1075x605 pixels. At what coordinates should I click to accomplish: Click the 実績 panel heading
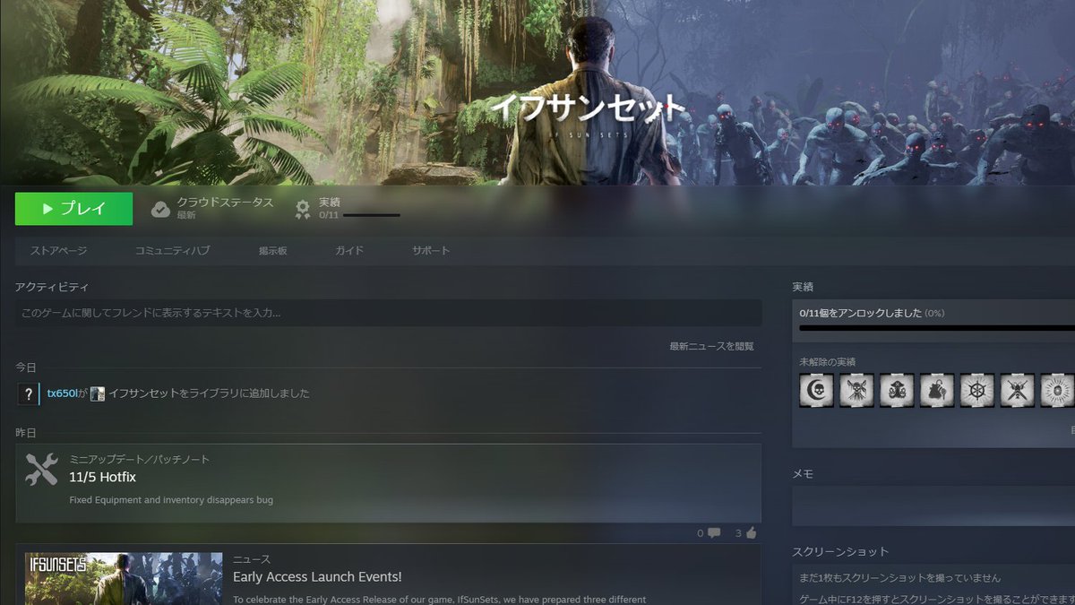pos(803,287)
